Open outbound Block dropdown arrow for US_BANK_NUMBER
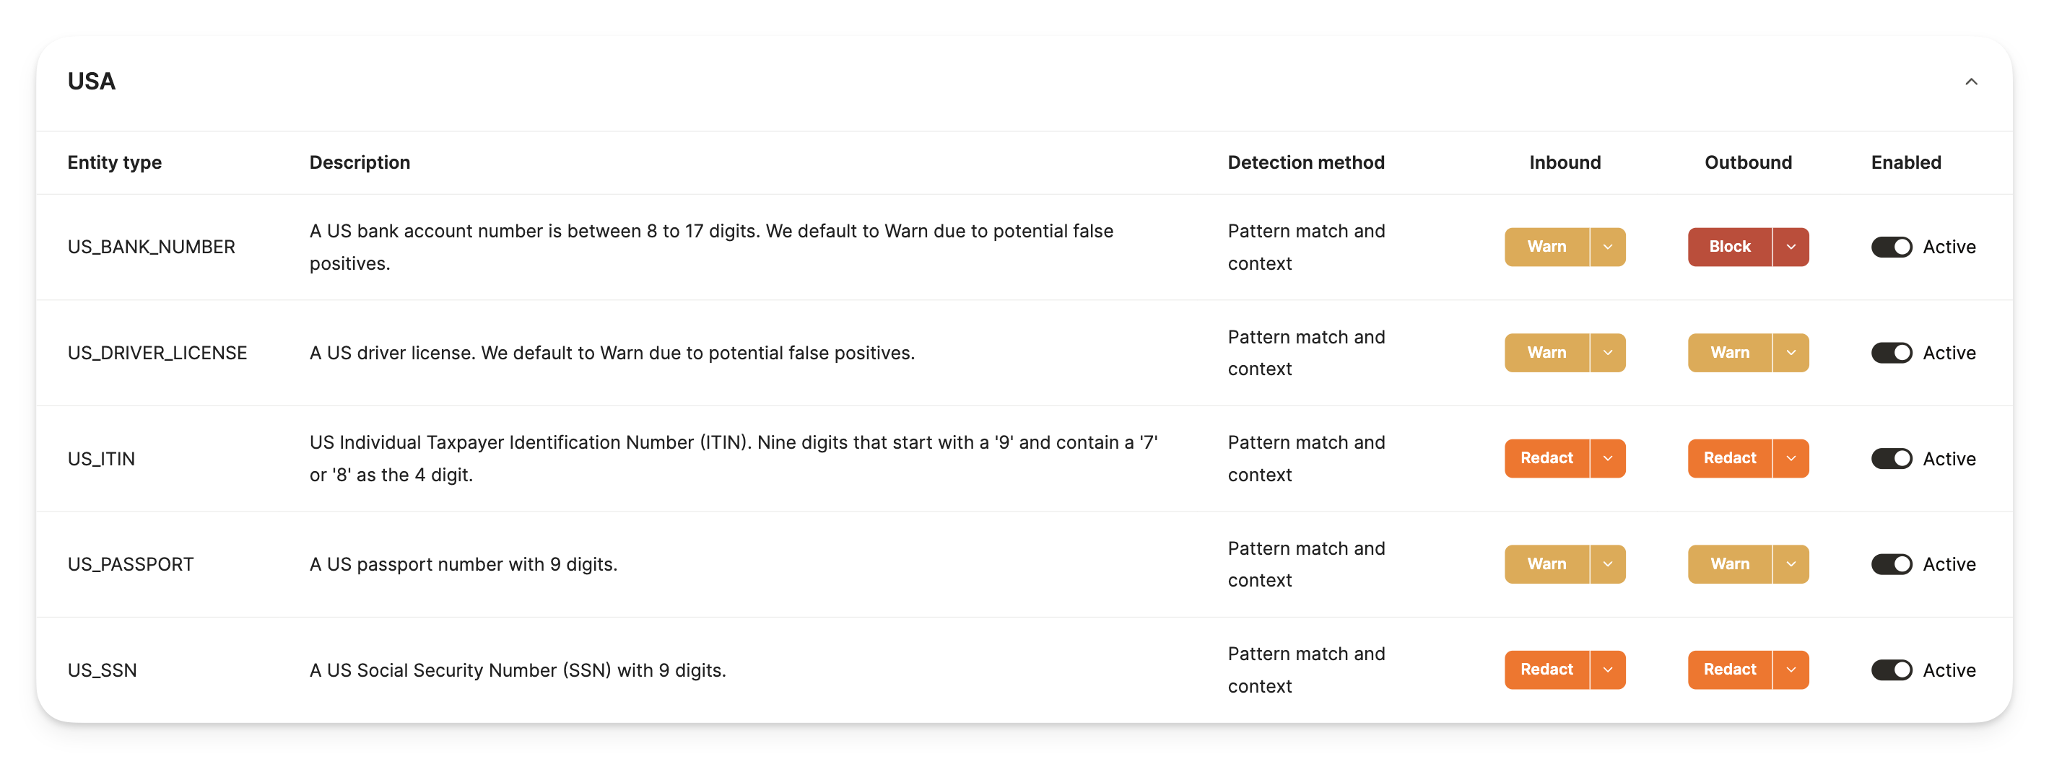This screenshot has height=759, width=2049. tap(1791, 247)
